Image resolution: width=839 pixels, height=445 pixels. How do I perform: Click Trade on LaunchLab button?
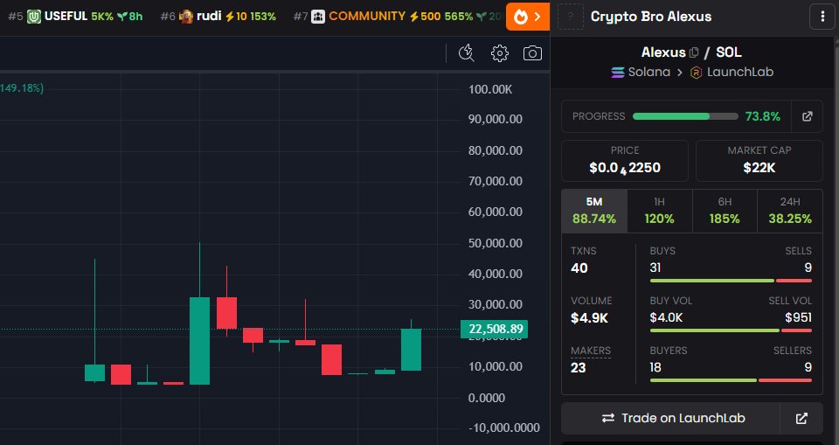[673, 418]
